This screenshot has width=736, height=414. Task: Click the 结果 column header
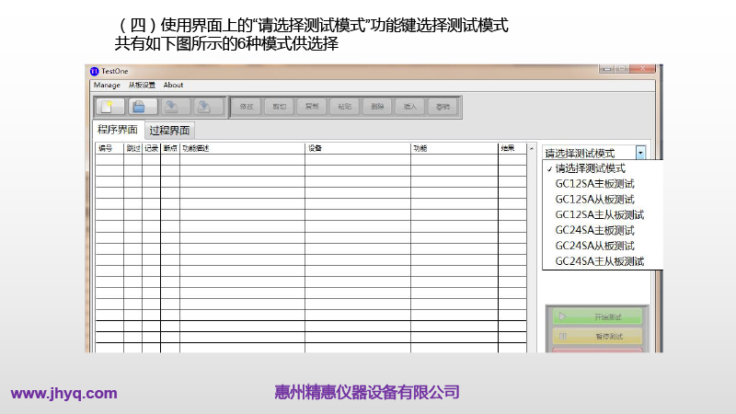tap(512, 148)
